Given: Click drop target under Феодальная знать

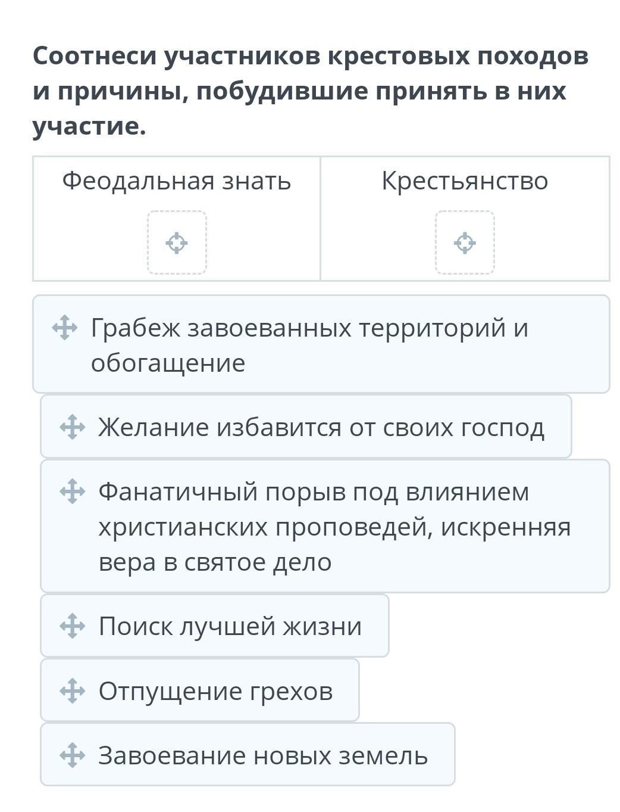Looking at the screenshot, I should [x=177, y=242].
